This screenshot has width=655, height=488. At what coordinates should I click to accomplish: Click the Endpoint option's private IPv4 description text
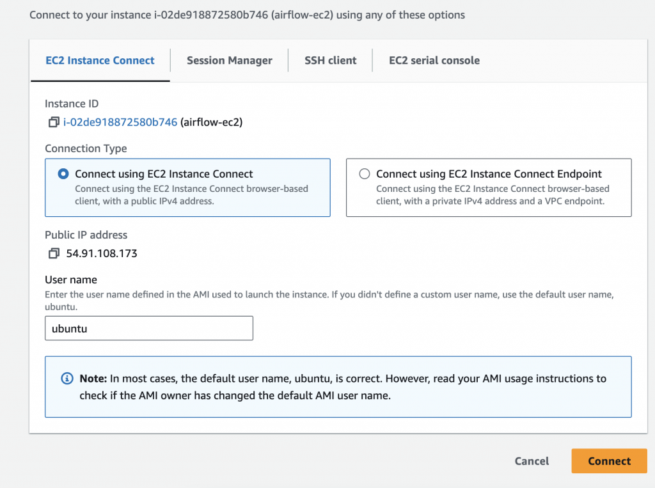pos(493,195)
